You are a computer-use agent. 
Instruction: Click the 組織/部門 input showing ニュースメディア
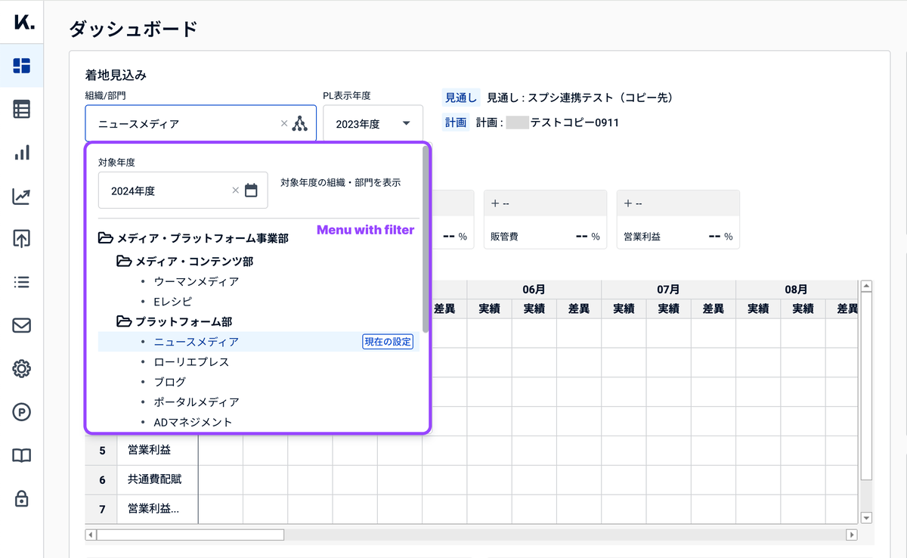tap(201, 123)
